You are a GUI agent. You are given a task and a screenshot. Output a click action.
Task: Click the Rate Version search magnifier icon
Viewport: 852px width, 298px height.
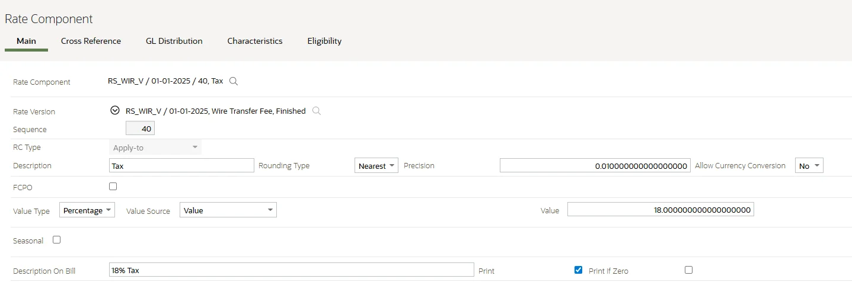pyautogui.click(x=317, y=111)
